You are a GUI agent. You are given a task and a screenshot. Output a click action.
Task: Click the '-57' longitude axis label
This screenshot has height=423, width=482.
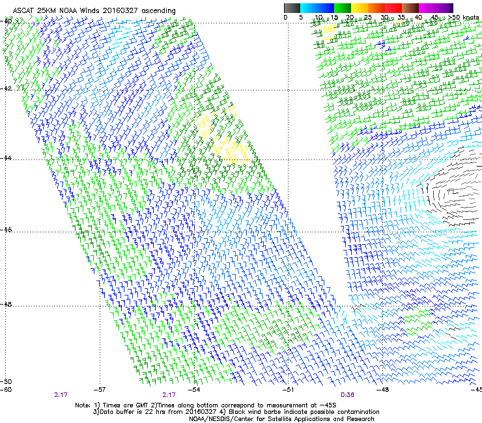(100, 390)
